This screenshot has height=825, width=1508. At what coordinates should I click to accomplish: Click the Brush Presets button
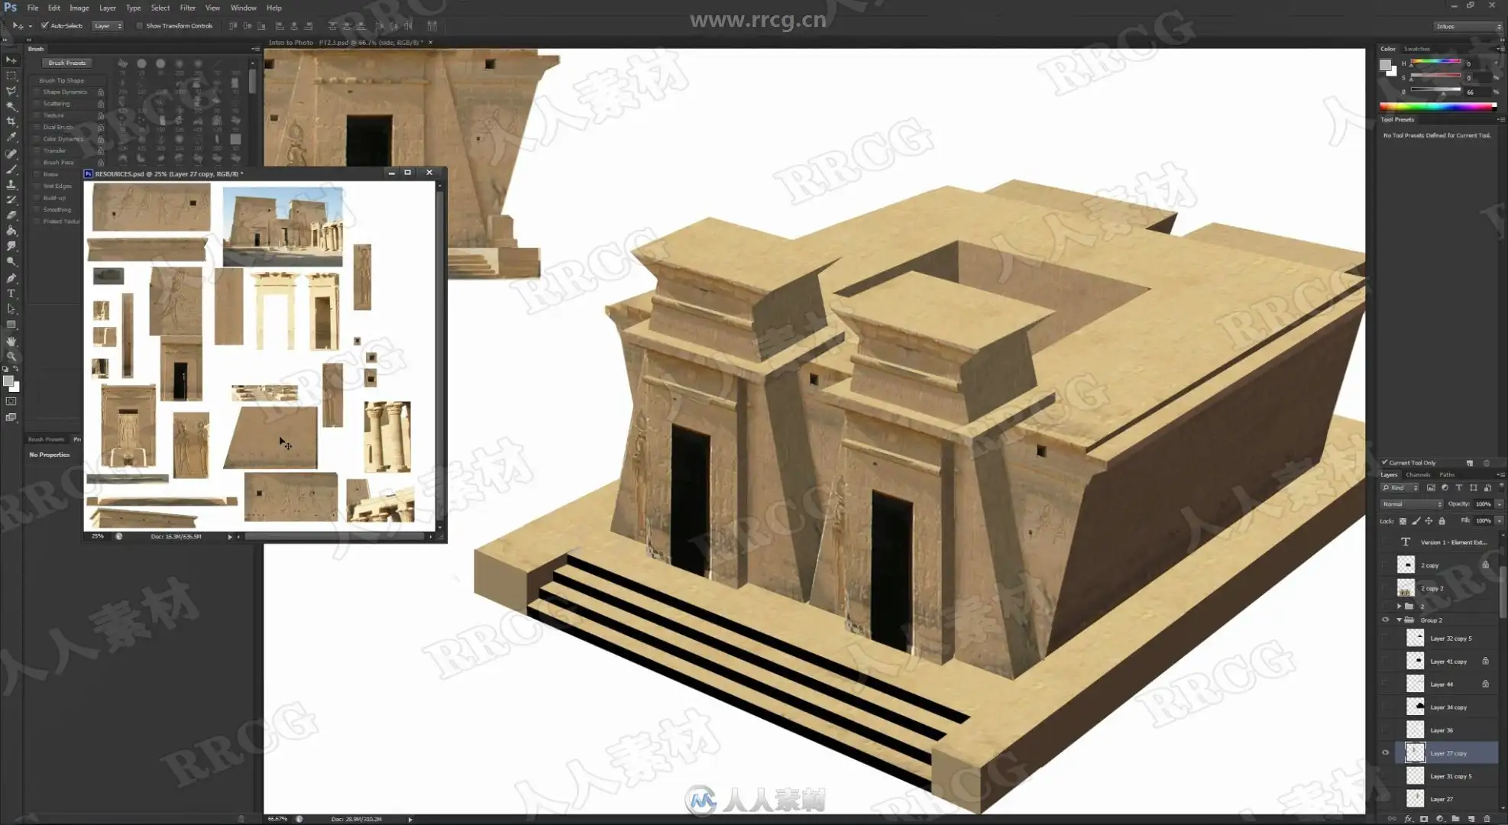(67, 63)
